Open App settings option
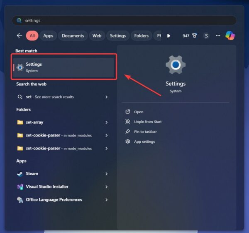249x233 pixels. coord(144,142)
